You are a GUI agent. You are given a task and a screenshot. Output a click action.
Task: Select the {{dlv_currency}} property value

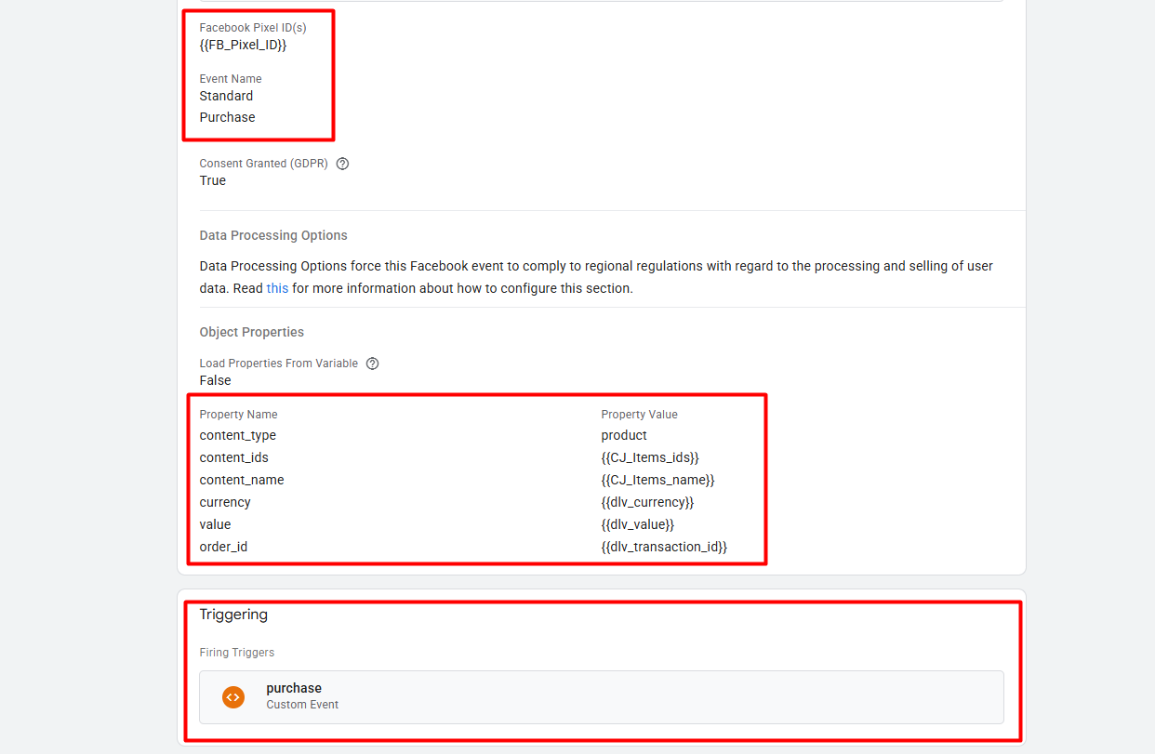coord(647,502)
